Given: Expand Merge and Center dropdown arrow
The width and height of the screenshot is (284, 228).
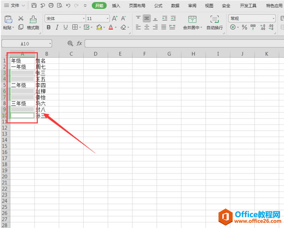Looking at the screenshot, I should tap(201, 27).
